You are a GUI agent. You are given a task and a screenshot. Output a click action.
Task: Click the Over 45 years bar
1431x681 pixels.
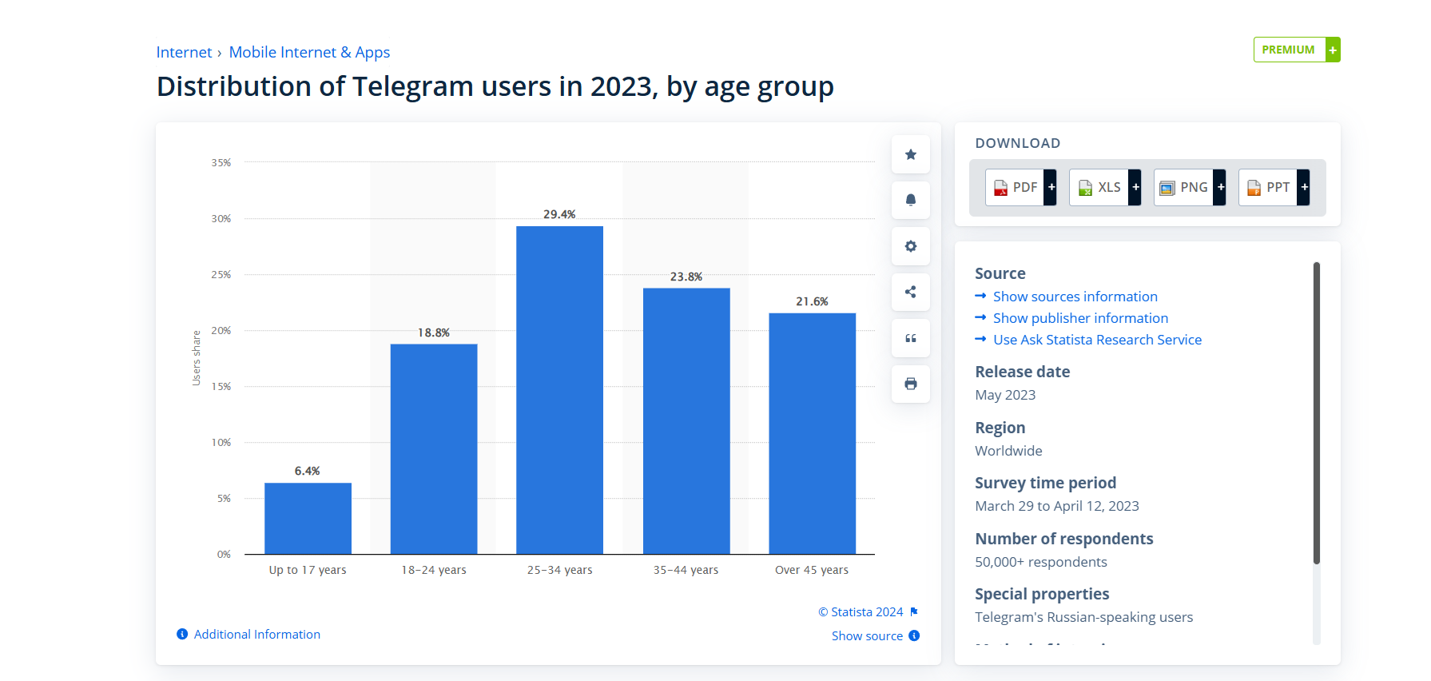812,433
